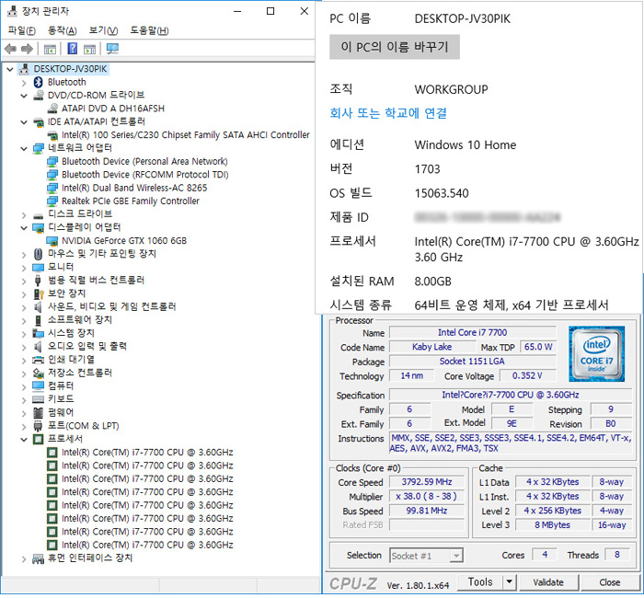This screenshot has height=598, width=644.
Task: Open the 보기(V) menu
Action: pos(103,30)
